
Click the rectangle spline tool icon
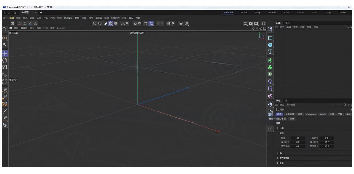tap(270, 38)
